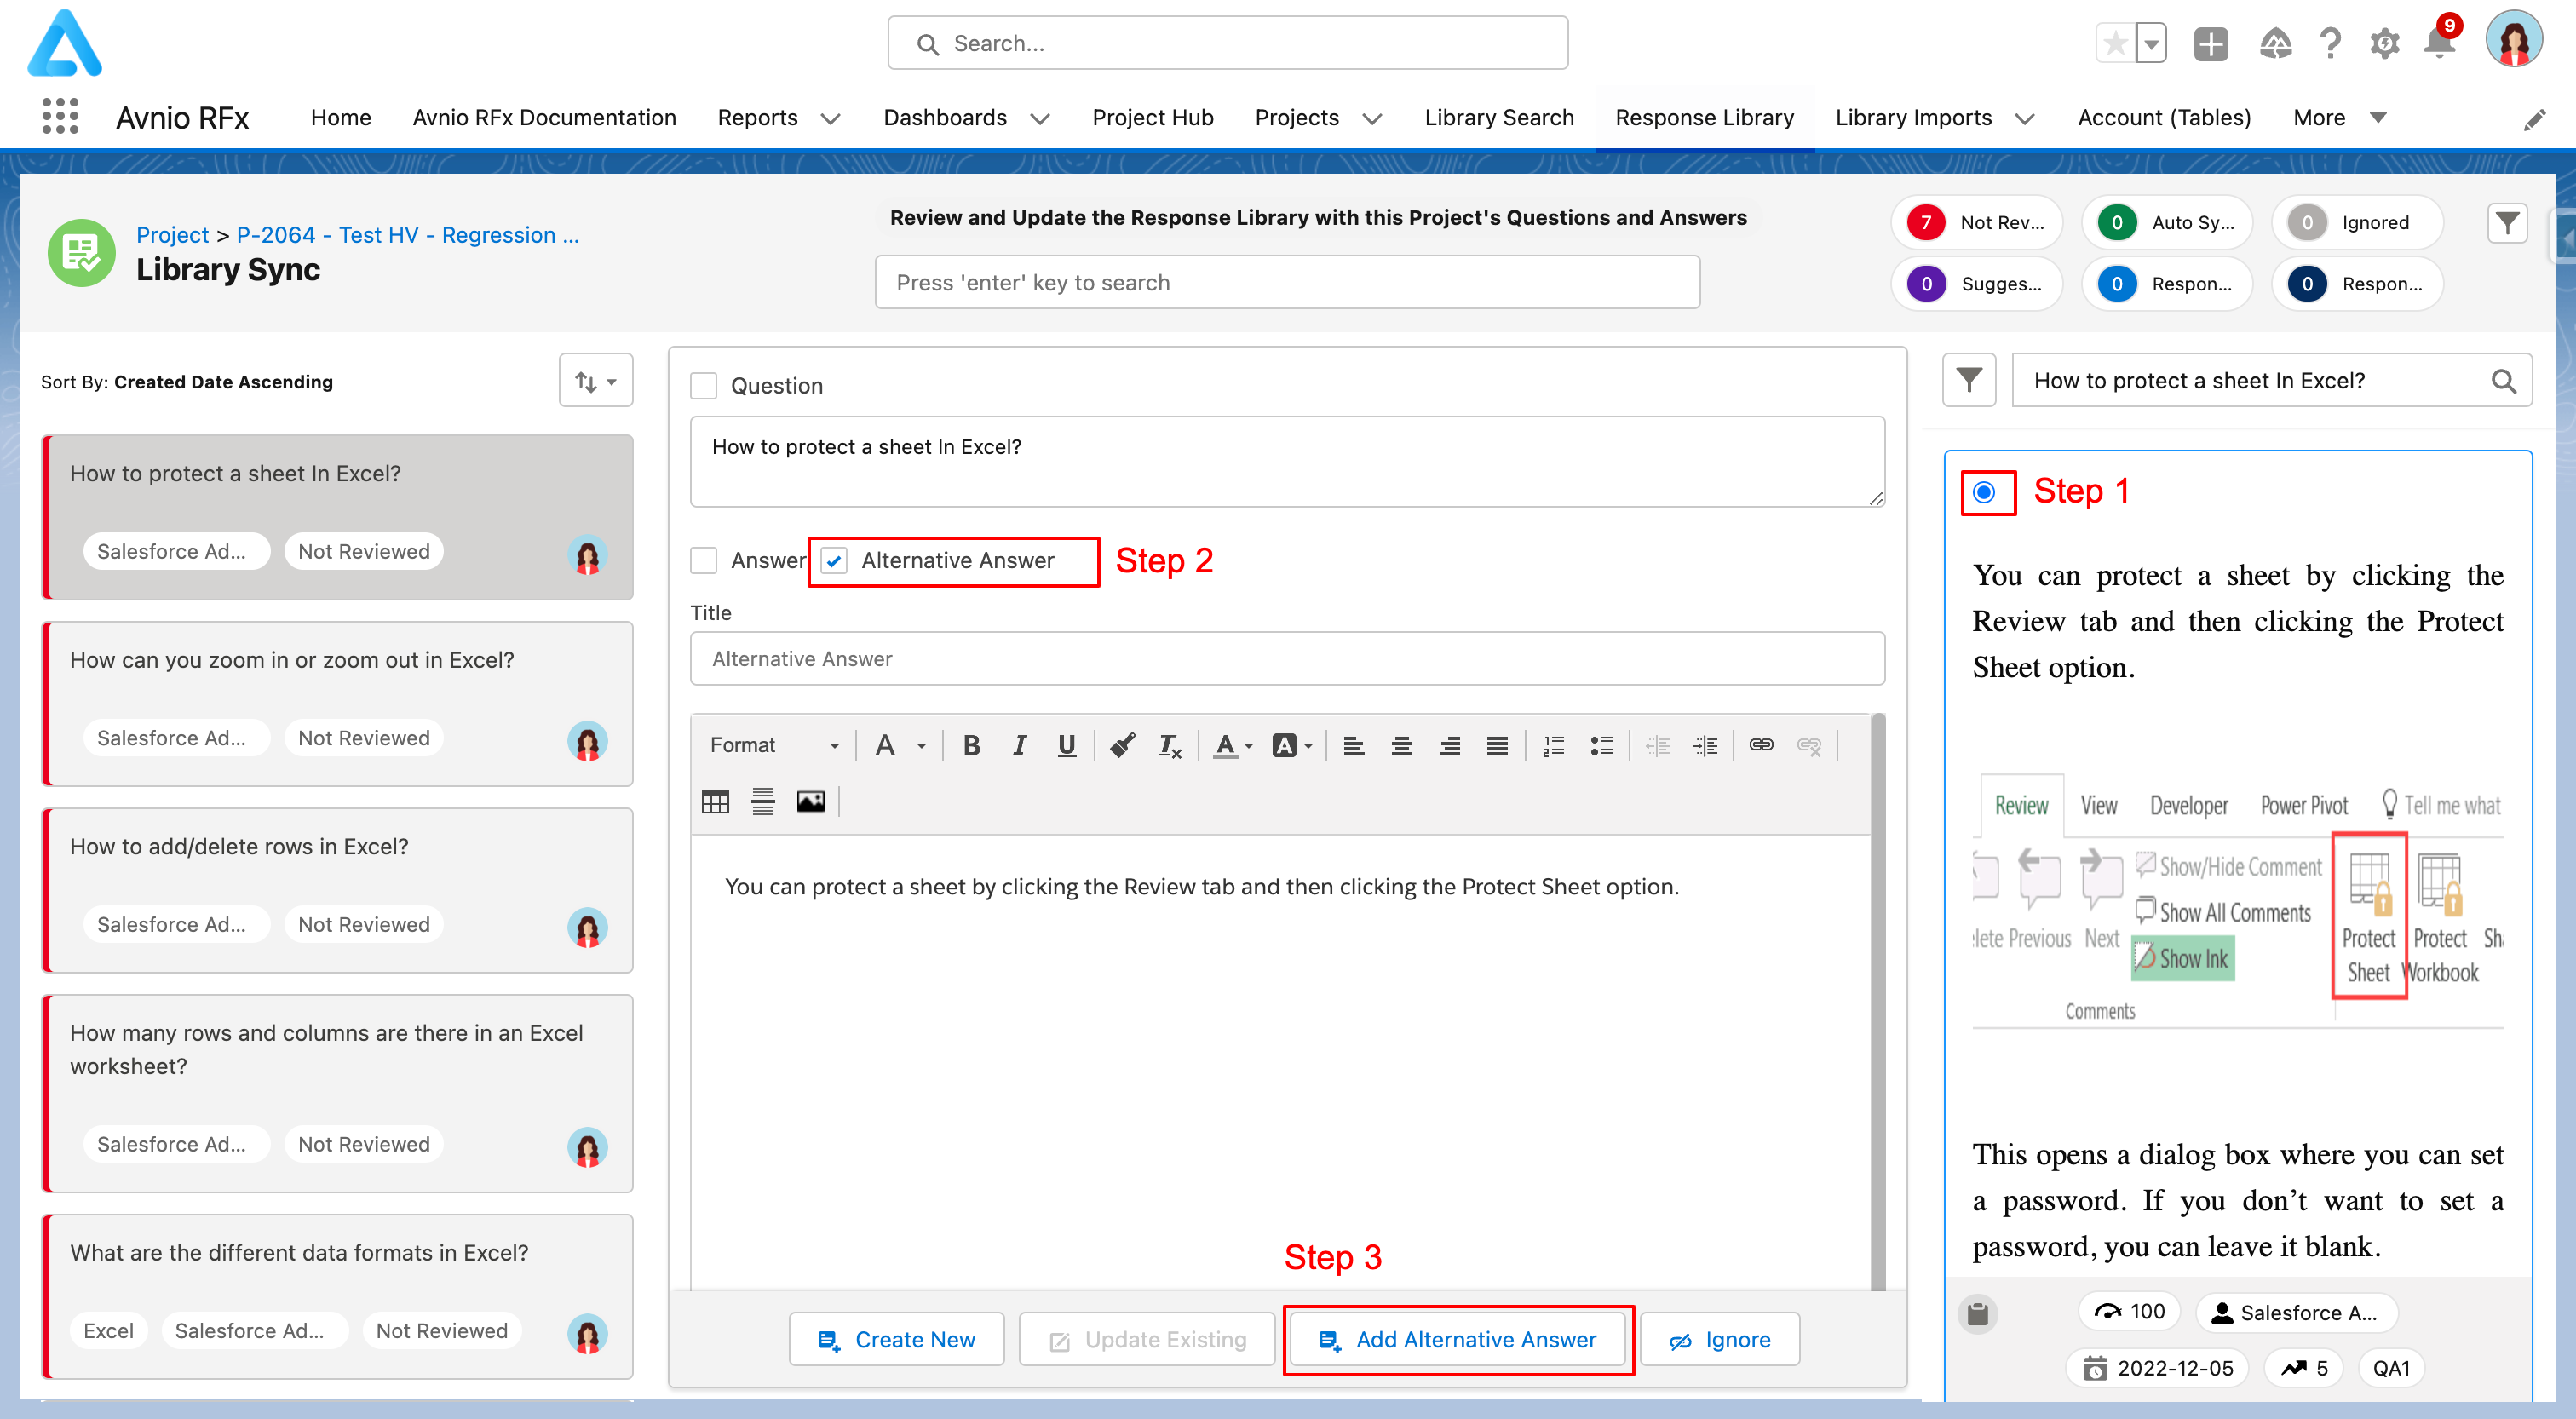Check the Question checkbox
Viewport: 2576px width, 1419px height.
coord(704,385)
